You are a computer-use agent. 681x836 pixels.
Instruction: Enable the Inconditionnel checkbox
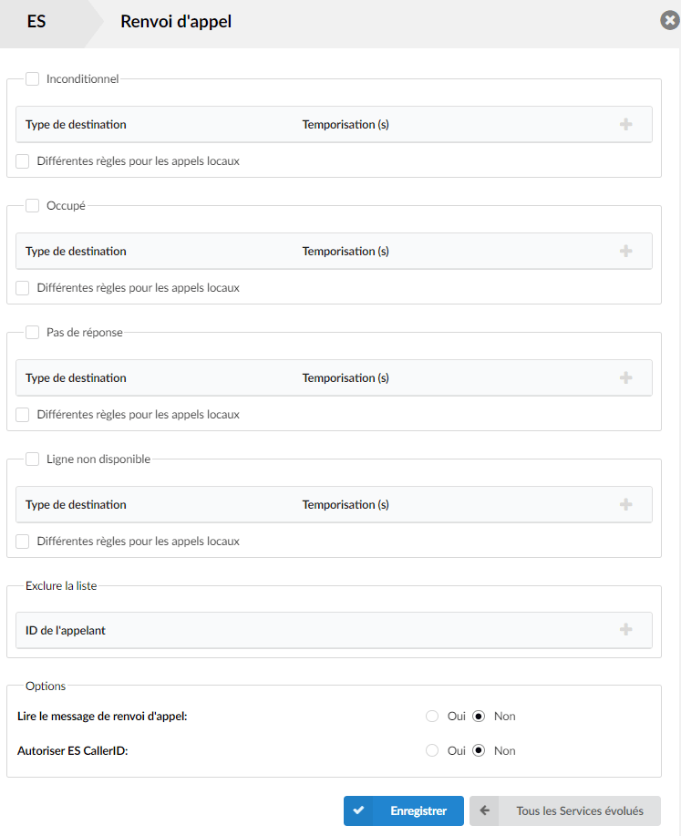click(33, 79)
